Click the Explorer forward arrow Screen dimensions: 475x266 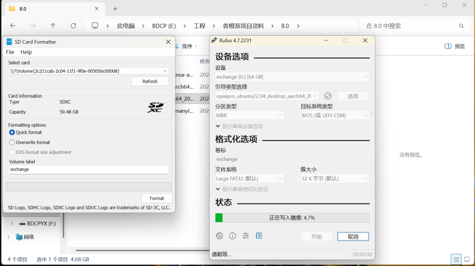click(33, 26)
